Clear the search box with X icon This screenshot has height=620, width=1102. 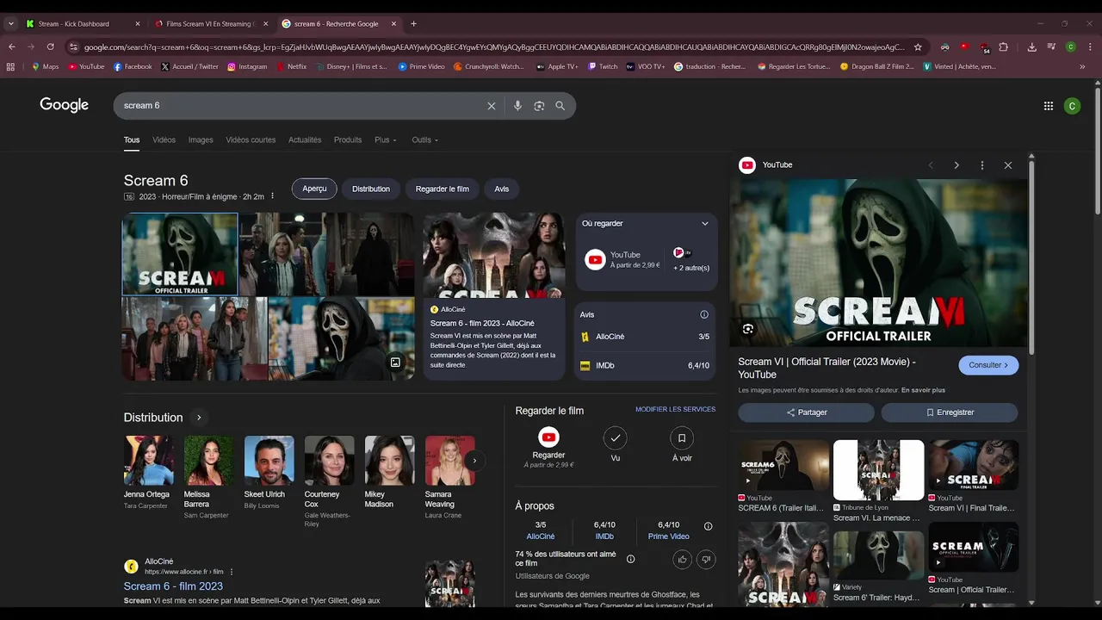point(492,106)
